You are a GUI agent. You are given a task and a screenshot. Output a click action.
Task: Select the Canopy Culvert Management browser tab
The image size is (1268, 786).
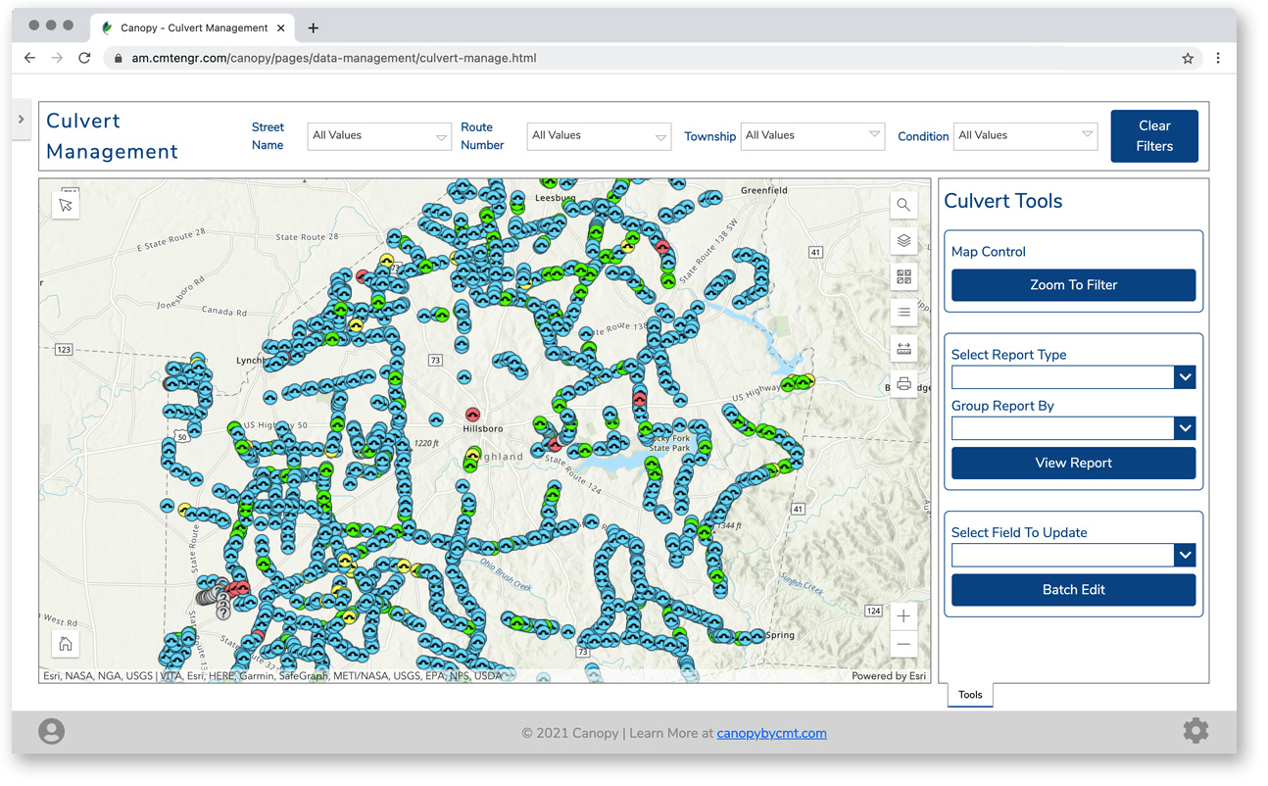(x=192, y=27)
